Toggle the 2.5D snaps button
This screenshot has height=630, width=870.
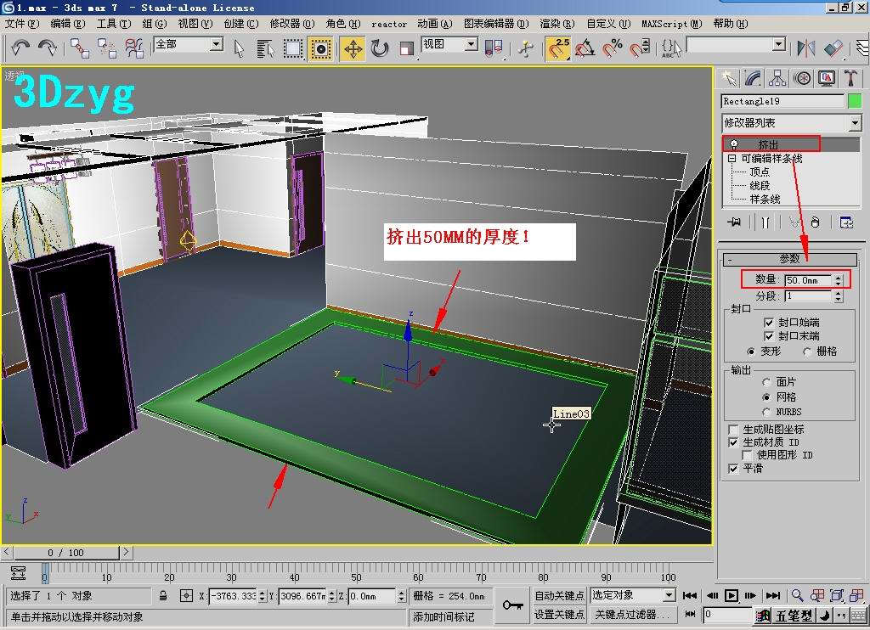click(557, 48)
